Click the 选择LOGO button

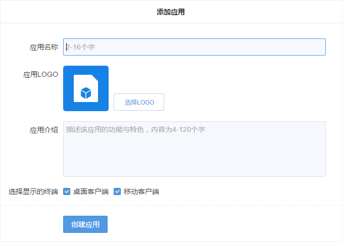(x=139, y=102)
